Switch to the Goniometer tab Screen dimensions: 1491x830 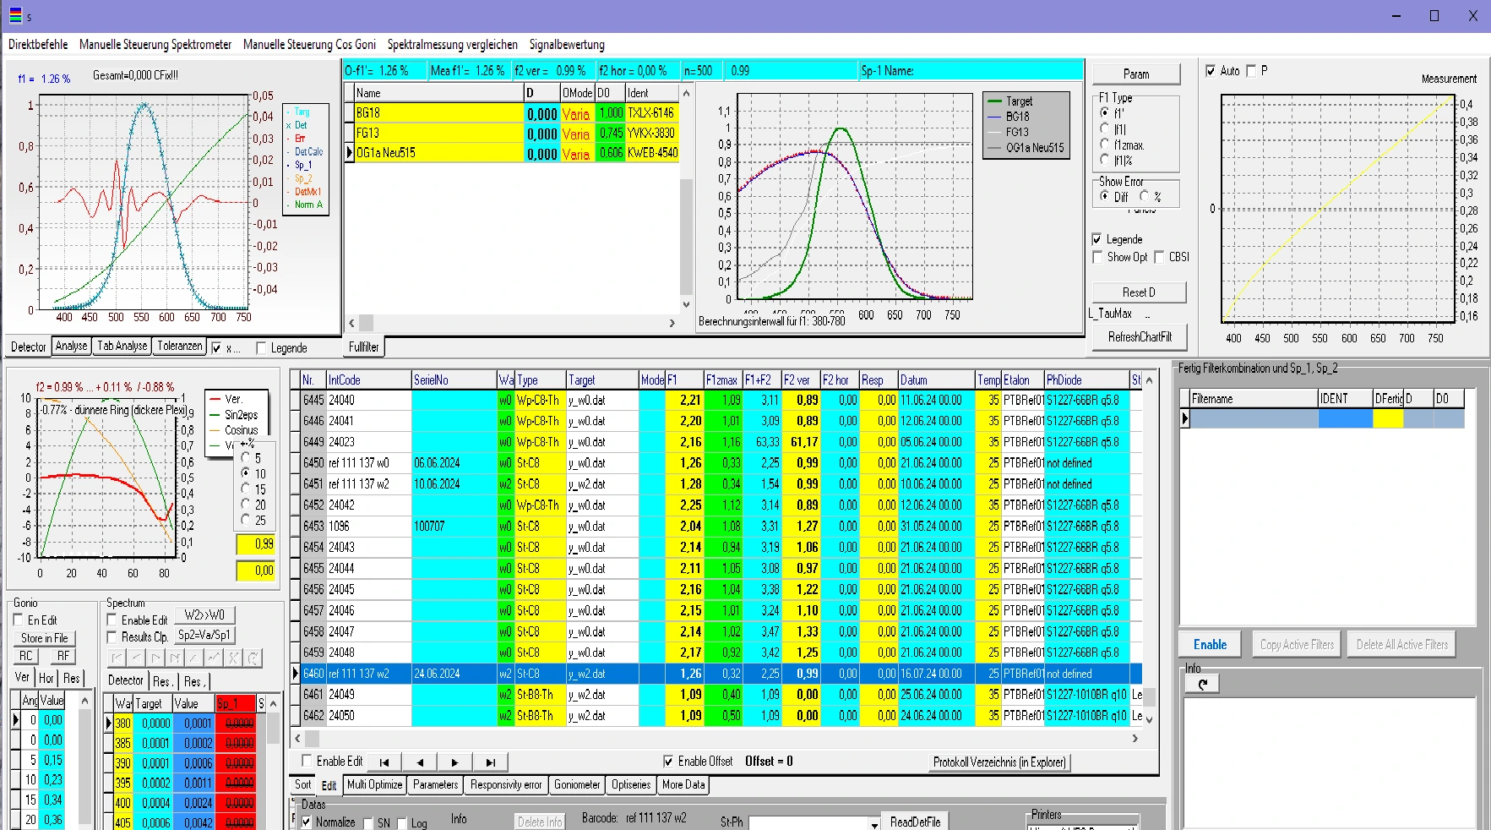pyautogui.click(x=577, y=784)
